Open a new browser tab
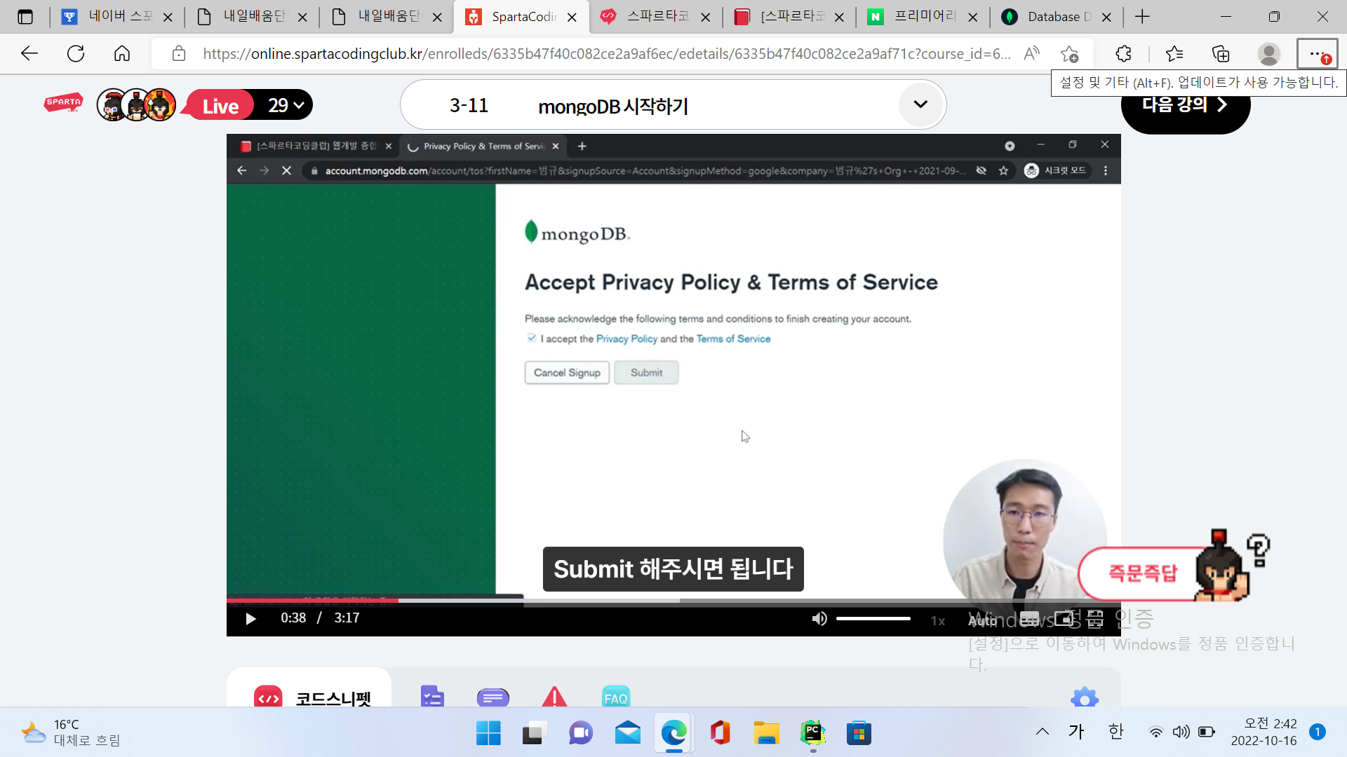Screen dimensions: 1347x757 [x=1142, y=17]
